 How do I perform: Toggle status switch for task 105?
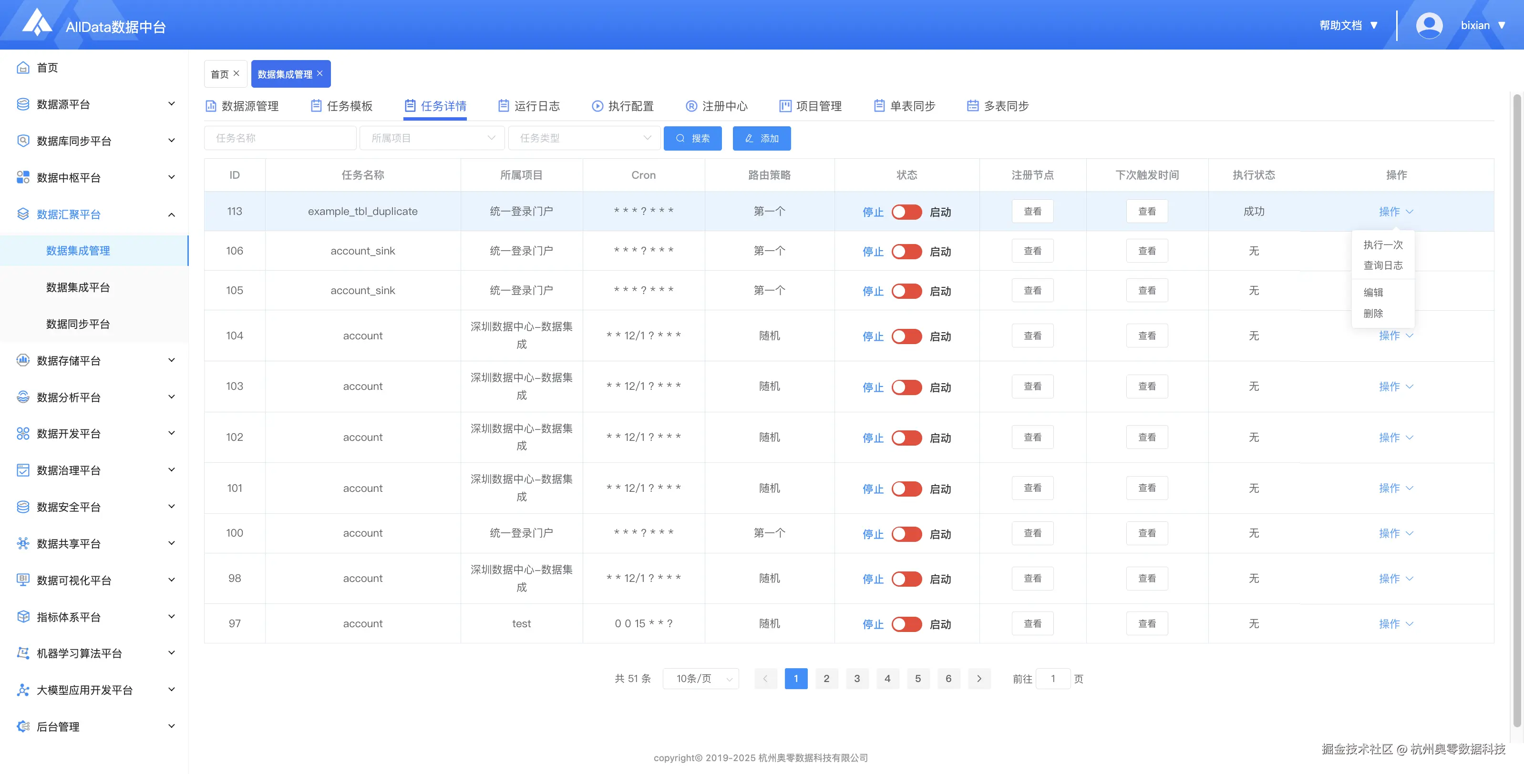[906, 291]
